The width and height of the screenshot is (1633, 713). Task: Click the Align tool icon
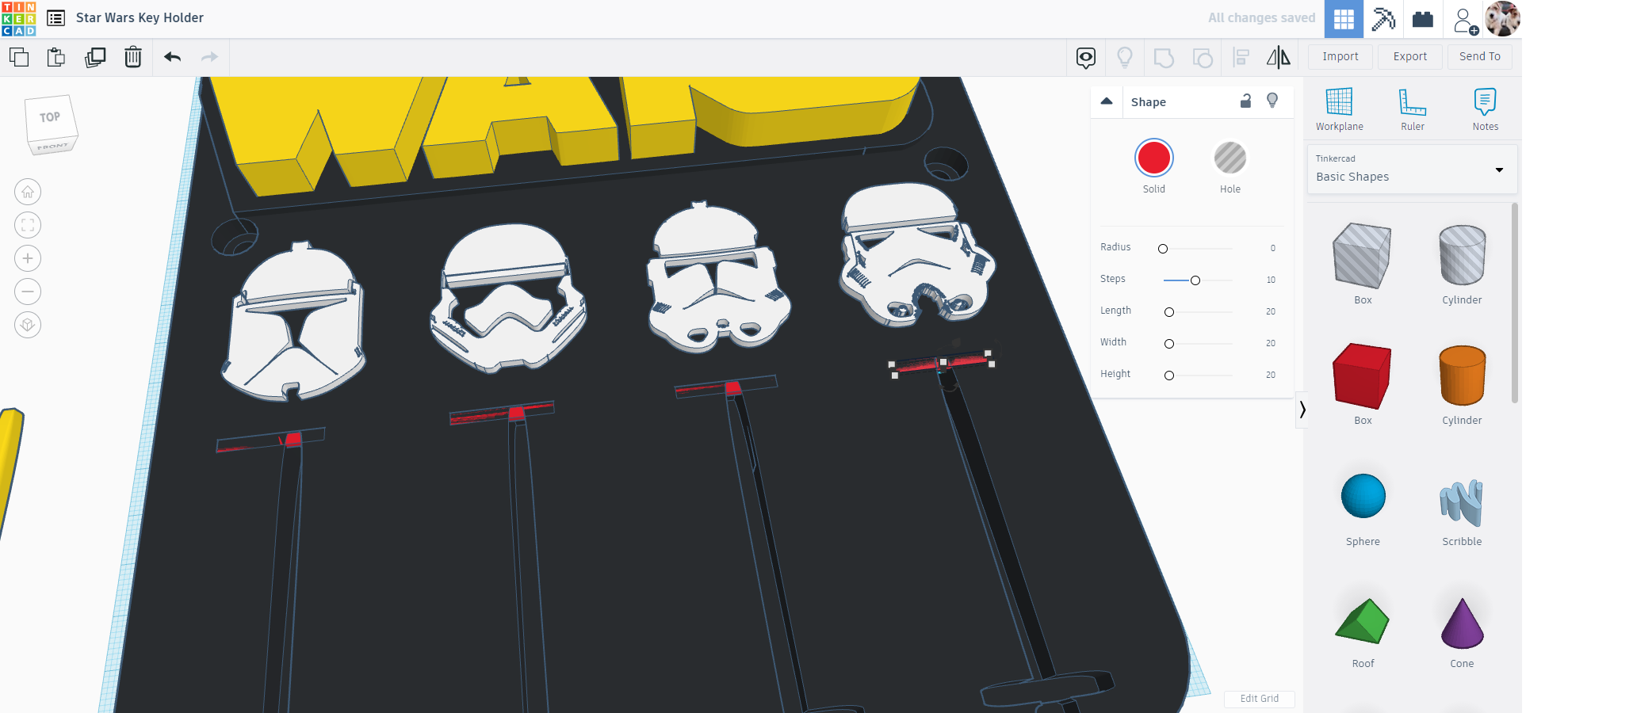click(1241, 57)
